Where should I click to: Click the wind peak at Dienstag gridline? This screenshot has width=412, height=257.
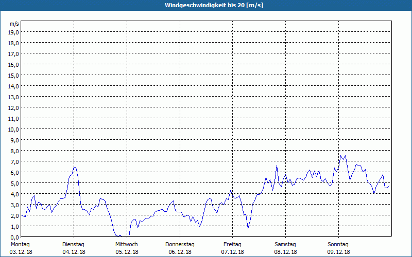click(x=75, y=167)
